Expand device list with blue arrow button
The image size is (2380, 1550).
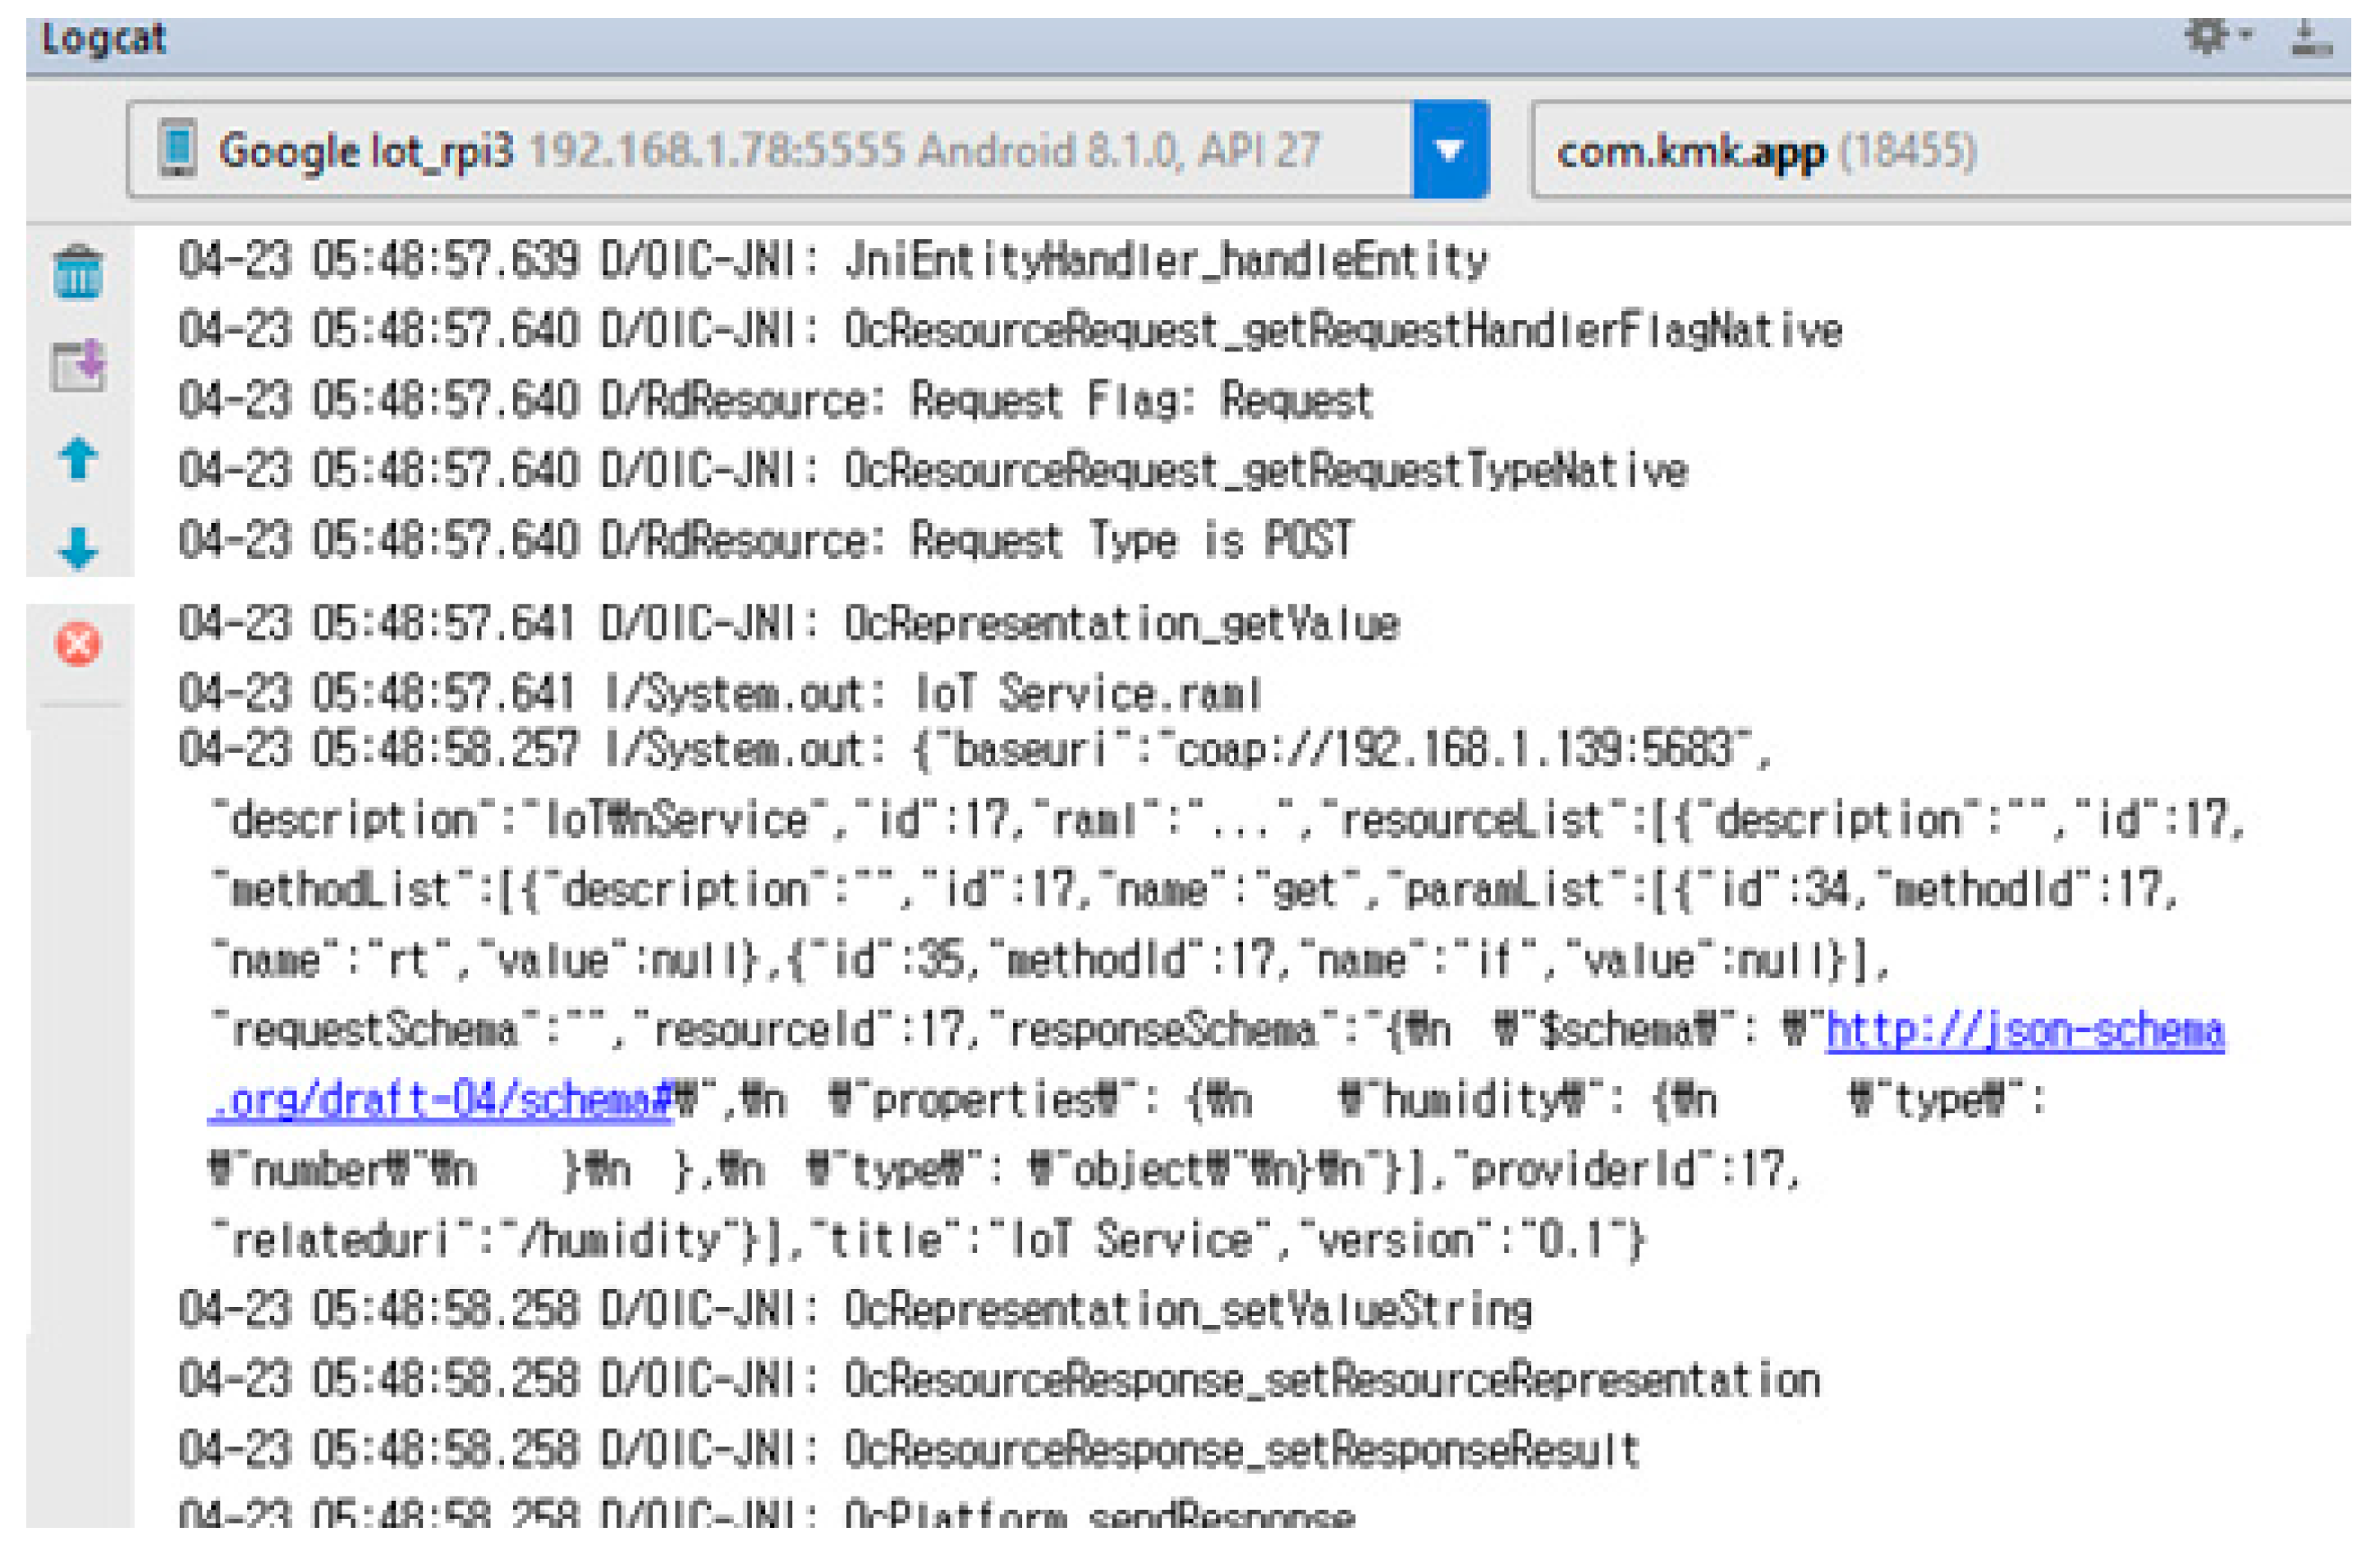pyautogui.click(x=1449, y=150)
